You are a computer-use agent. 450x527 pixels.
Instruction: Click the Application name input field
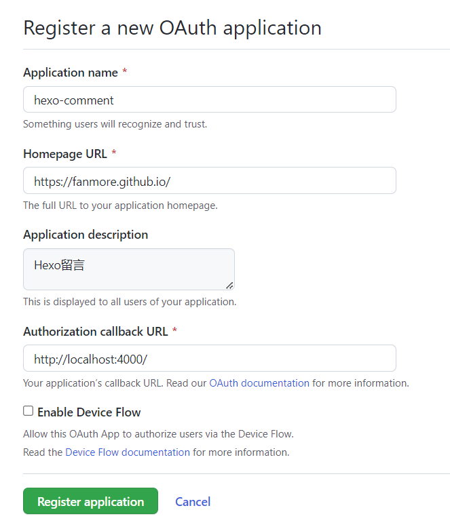coord(210,100)
